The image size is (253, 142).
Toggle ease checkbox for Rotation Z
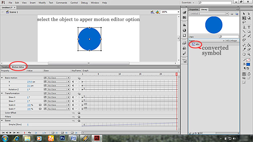(x=45, y=89)
